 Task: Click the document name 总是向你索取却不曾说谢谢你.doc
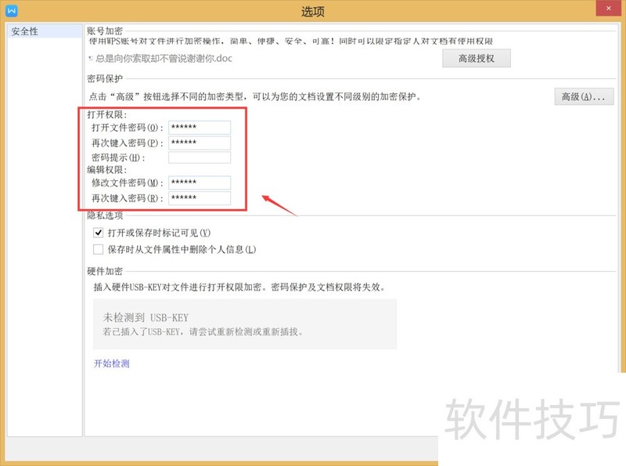coord(164,59)
